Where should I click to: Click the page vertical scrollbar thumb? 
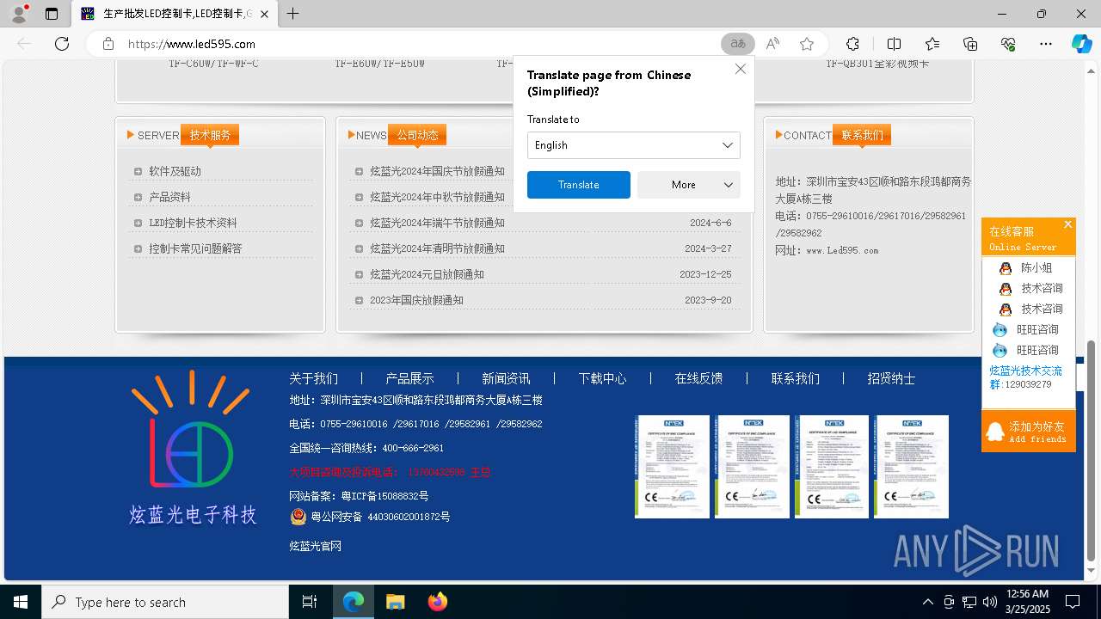(x=1092, y=450)
